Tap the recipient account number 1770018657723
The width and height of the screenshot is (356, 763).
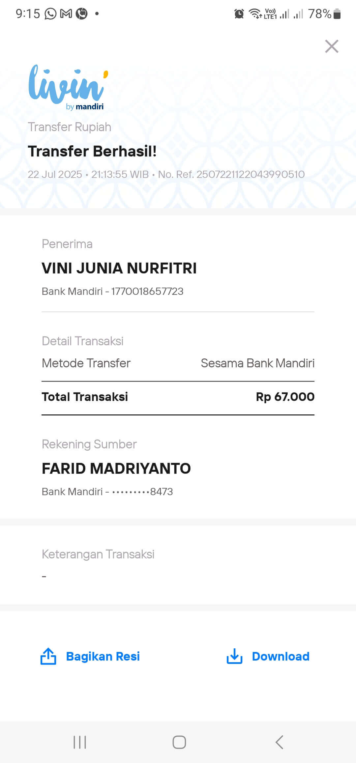tap(147, 291)
